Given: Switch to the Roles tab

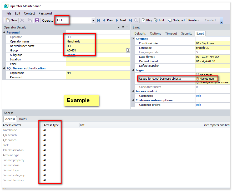Looking at the screenshot, I should pos(23,119).
